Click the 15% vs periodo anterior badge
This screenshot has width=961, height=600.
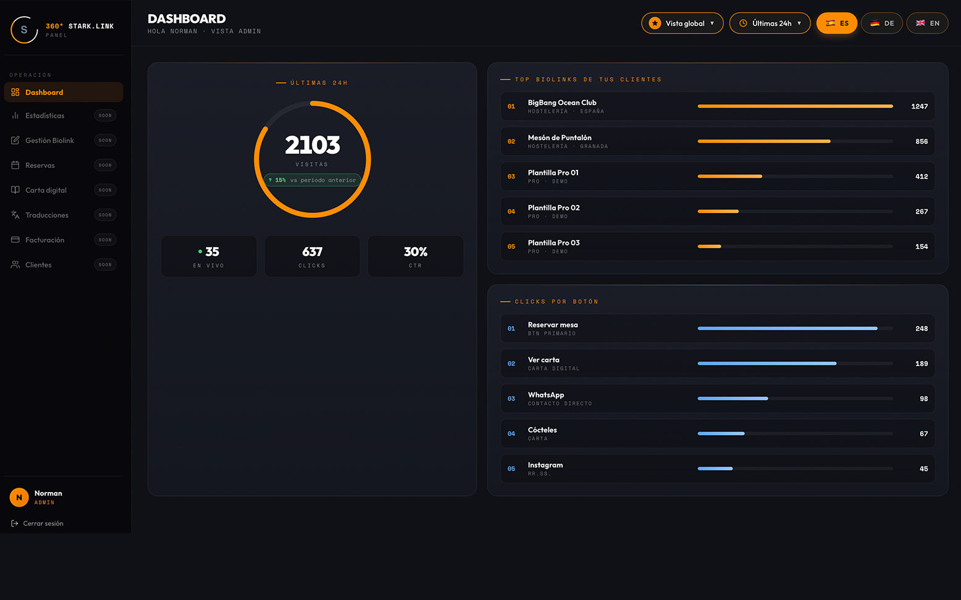(x=313, y=180)
